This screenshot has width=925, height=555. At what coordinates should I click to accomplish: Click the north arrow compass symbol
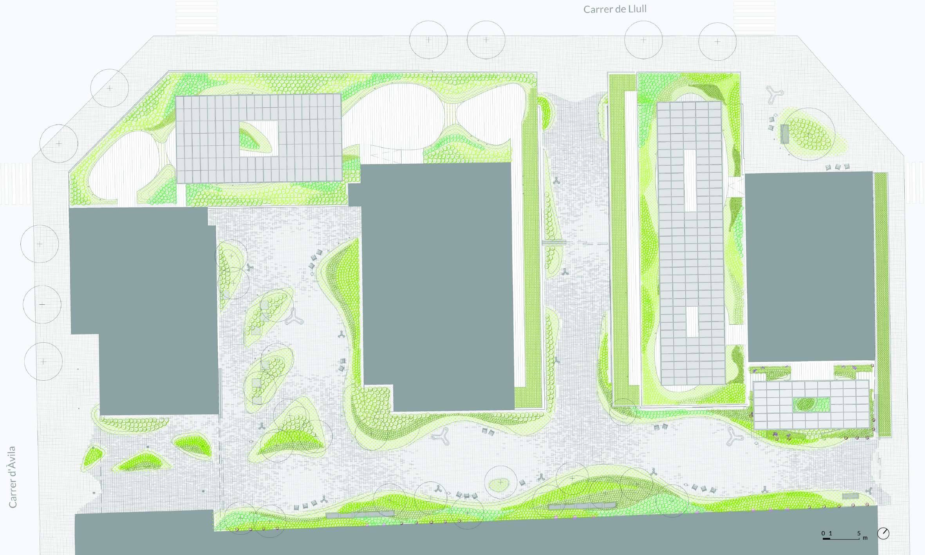pos(883,533)
